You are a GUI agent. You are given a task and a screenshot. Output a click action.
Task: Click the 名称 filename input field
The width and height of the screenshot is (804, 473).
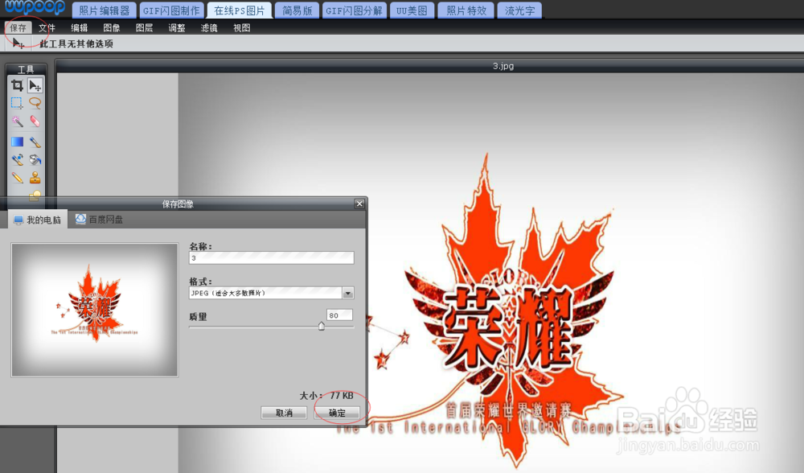271,257
